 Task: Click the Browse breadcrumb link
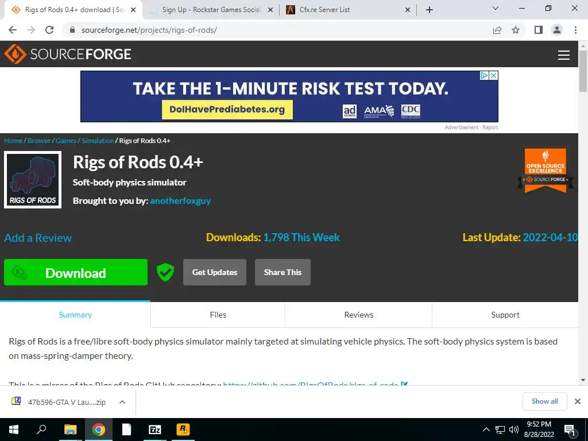[x=39, y=141]
